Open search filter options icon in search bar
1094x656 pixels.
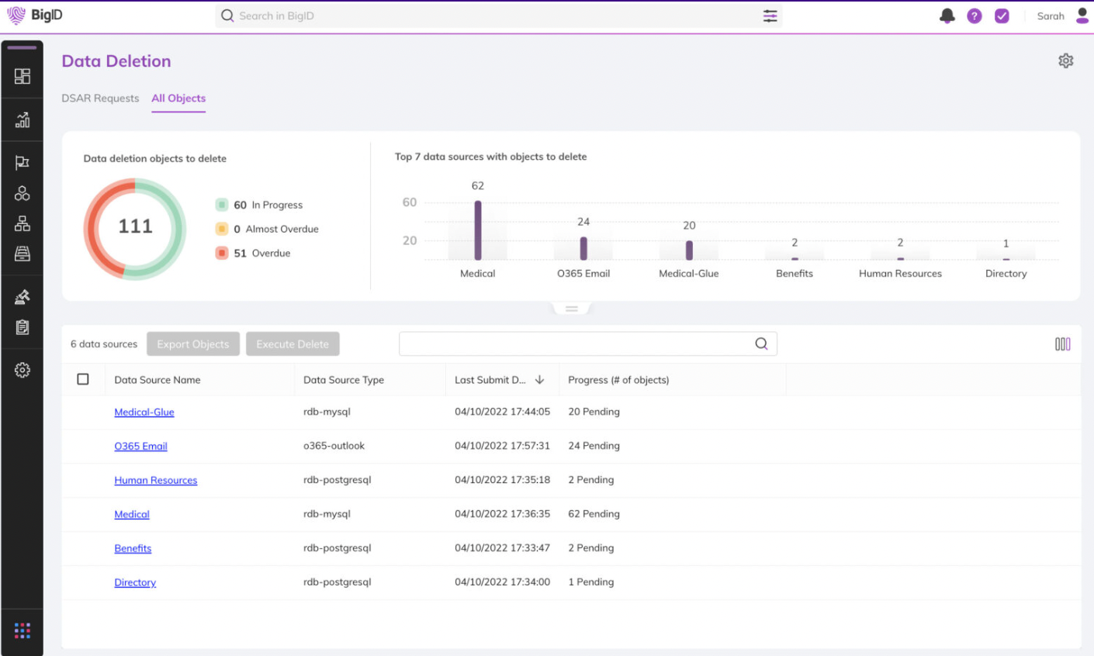click(770, 16)
